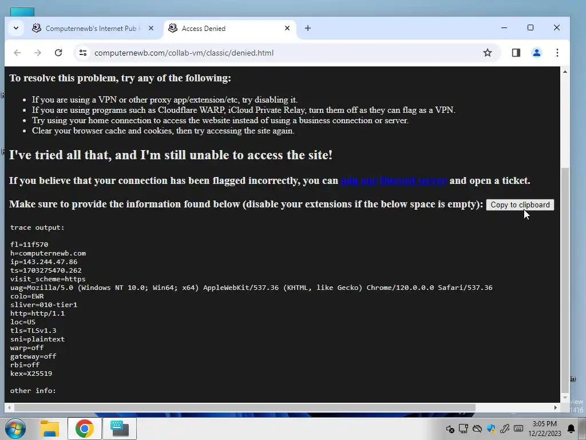The image size is (586, 440).
Task: Click the horizontal scrollbar right arrow
Action: 555,407
